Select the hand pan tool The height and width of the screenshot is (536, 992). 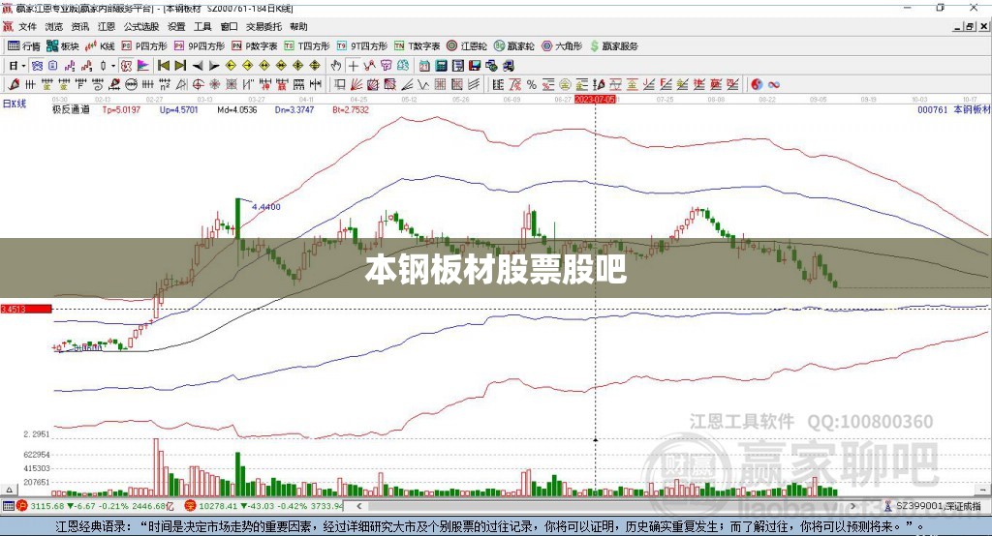336,66
